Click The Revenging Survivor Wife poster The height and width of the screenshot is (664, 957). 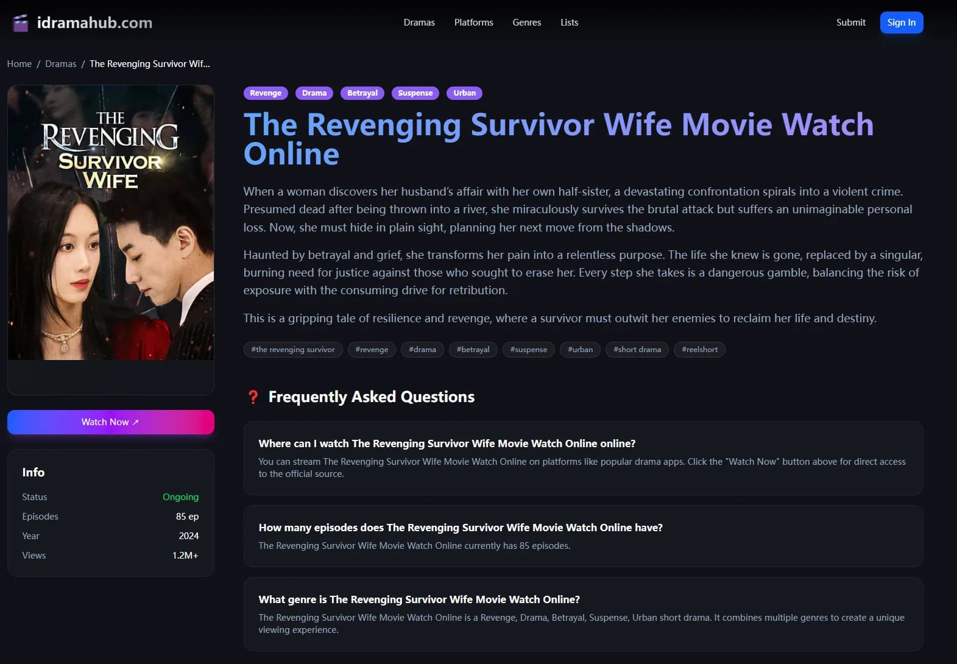111,222
